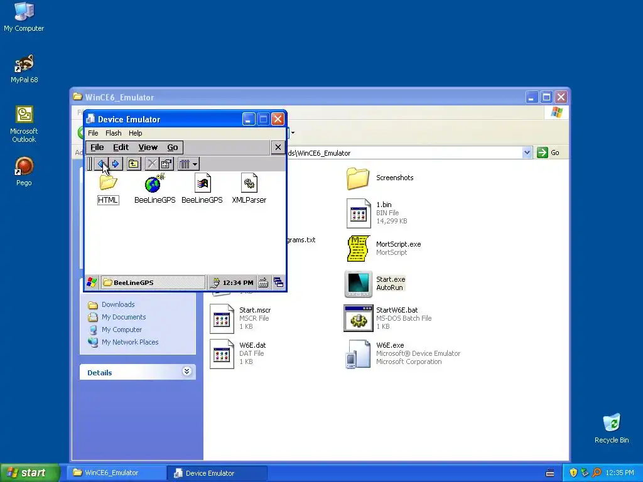Switch to Device Emulator taskbar button
The width and height of the screenshot is (643, 482).
point(217,473)
